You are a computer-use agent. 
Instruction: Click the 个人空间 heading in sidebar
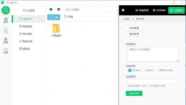click(29, 11)
